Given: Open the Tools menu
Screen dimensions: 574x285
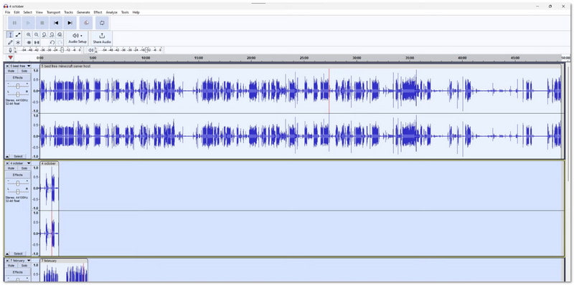Looking at the screenshot, I should [125, 12].
